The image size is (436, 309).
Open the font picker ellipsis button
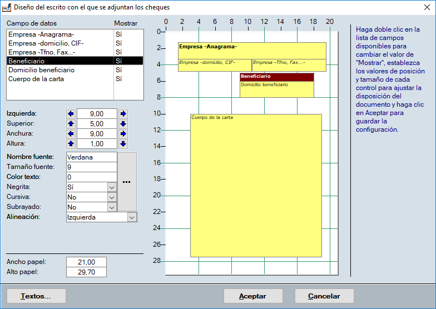127,182
